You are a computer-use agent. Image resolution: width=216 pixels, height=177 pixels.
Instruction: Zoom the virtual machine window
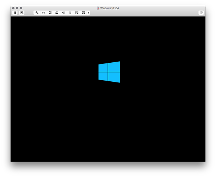tap(21, 8)
